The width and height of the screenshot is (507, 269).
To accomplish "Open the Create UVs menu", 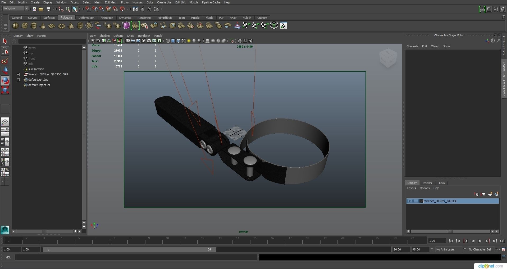I will pyautogui.click(x=164, y=2).
